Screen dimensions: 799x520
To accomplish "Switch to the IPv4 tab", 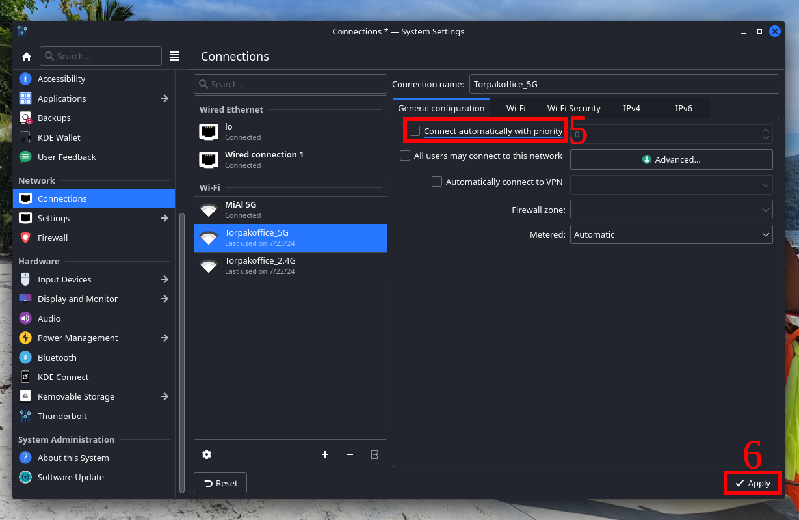I will [x=631, y=108].
